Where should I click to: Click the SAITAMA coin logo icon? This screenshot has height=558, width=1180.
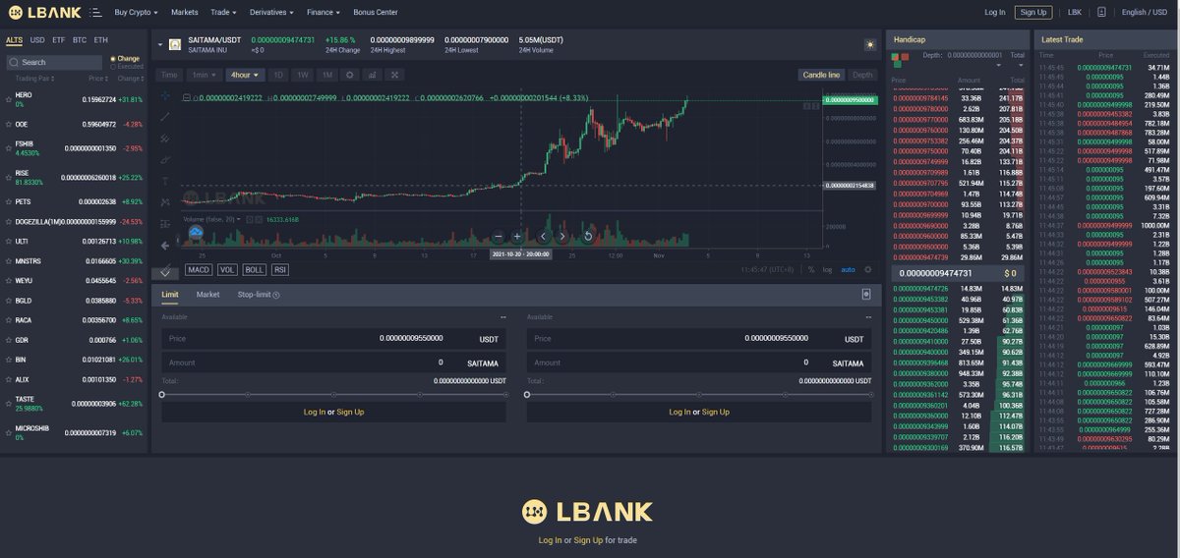click(175, 44)
